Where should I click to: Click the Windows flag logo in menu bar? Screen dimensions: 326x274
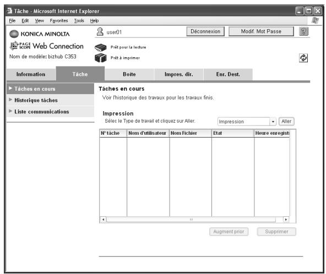[x=315, y=20]
